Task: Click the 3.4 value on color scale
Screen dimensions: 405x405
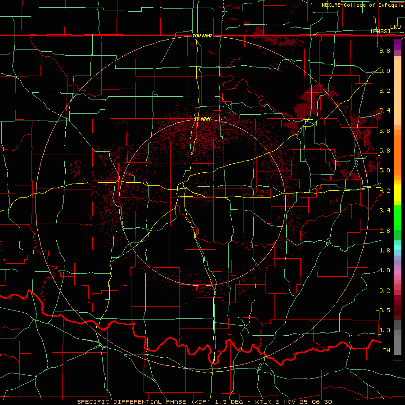Action: click(x=385, y=211)
